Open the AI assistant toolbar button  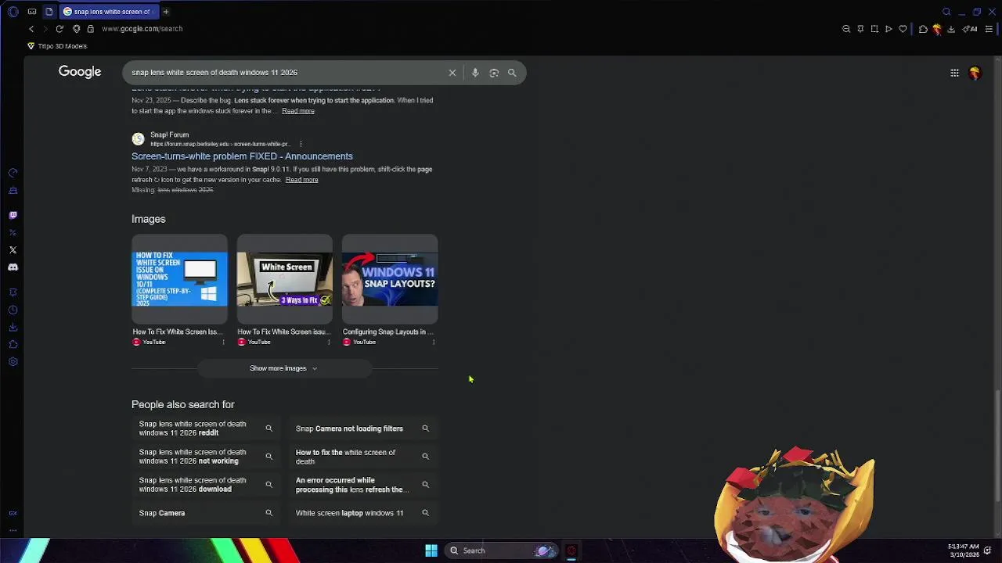pos(970,29)
